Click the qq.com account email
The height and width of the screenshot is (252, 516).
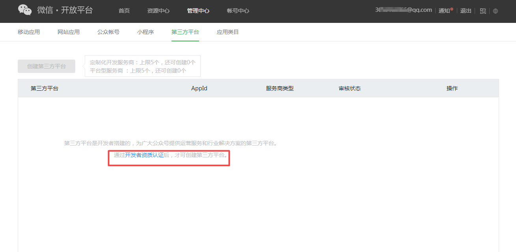(x=404, y=10)
